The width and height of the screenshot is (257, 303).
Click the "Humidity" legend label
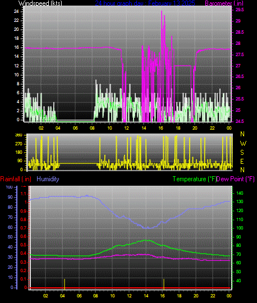tap(48, 179)
